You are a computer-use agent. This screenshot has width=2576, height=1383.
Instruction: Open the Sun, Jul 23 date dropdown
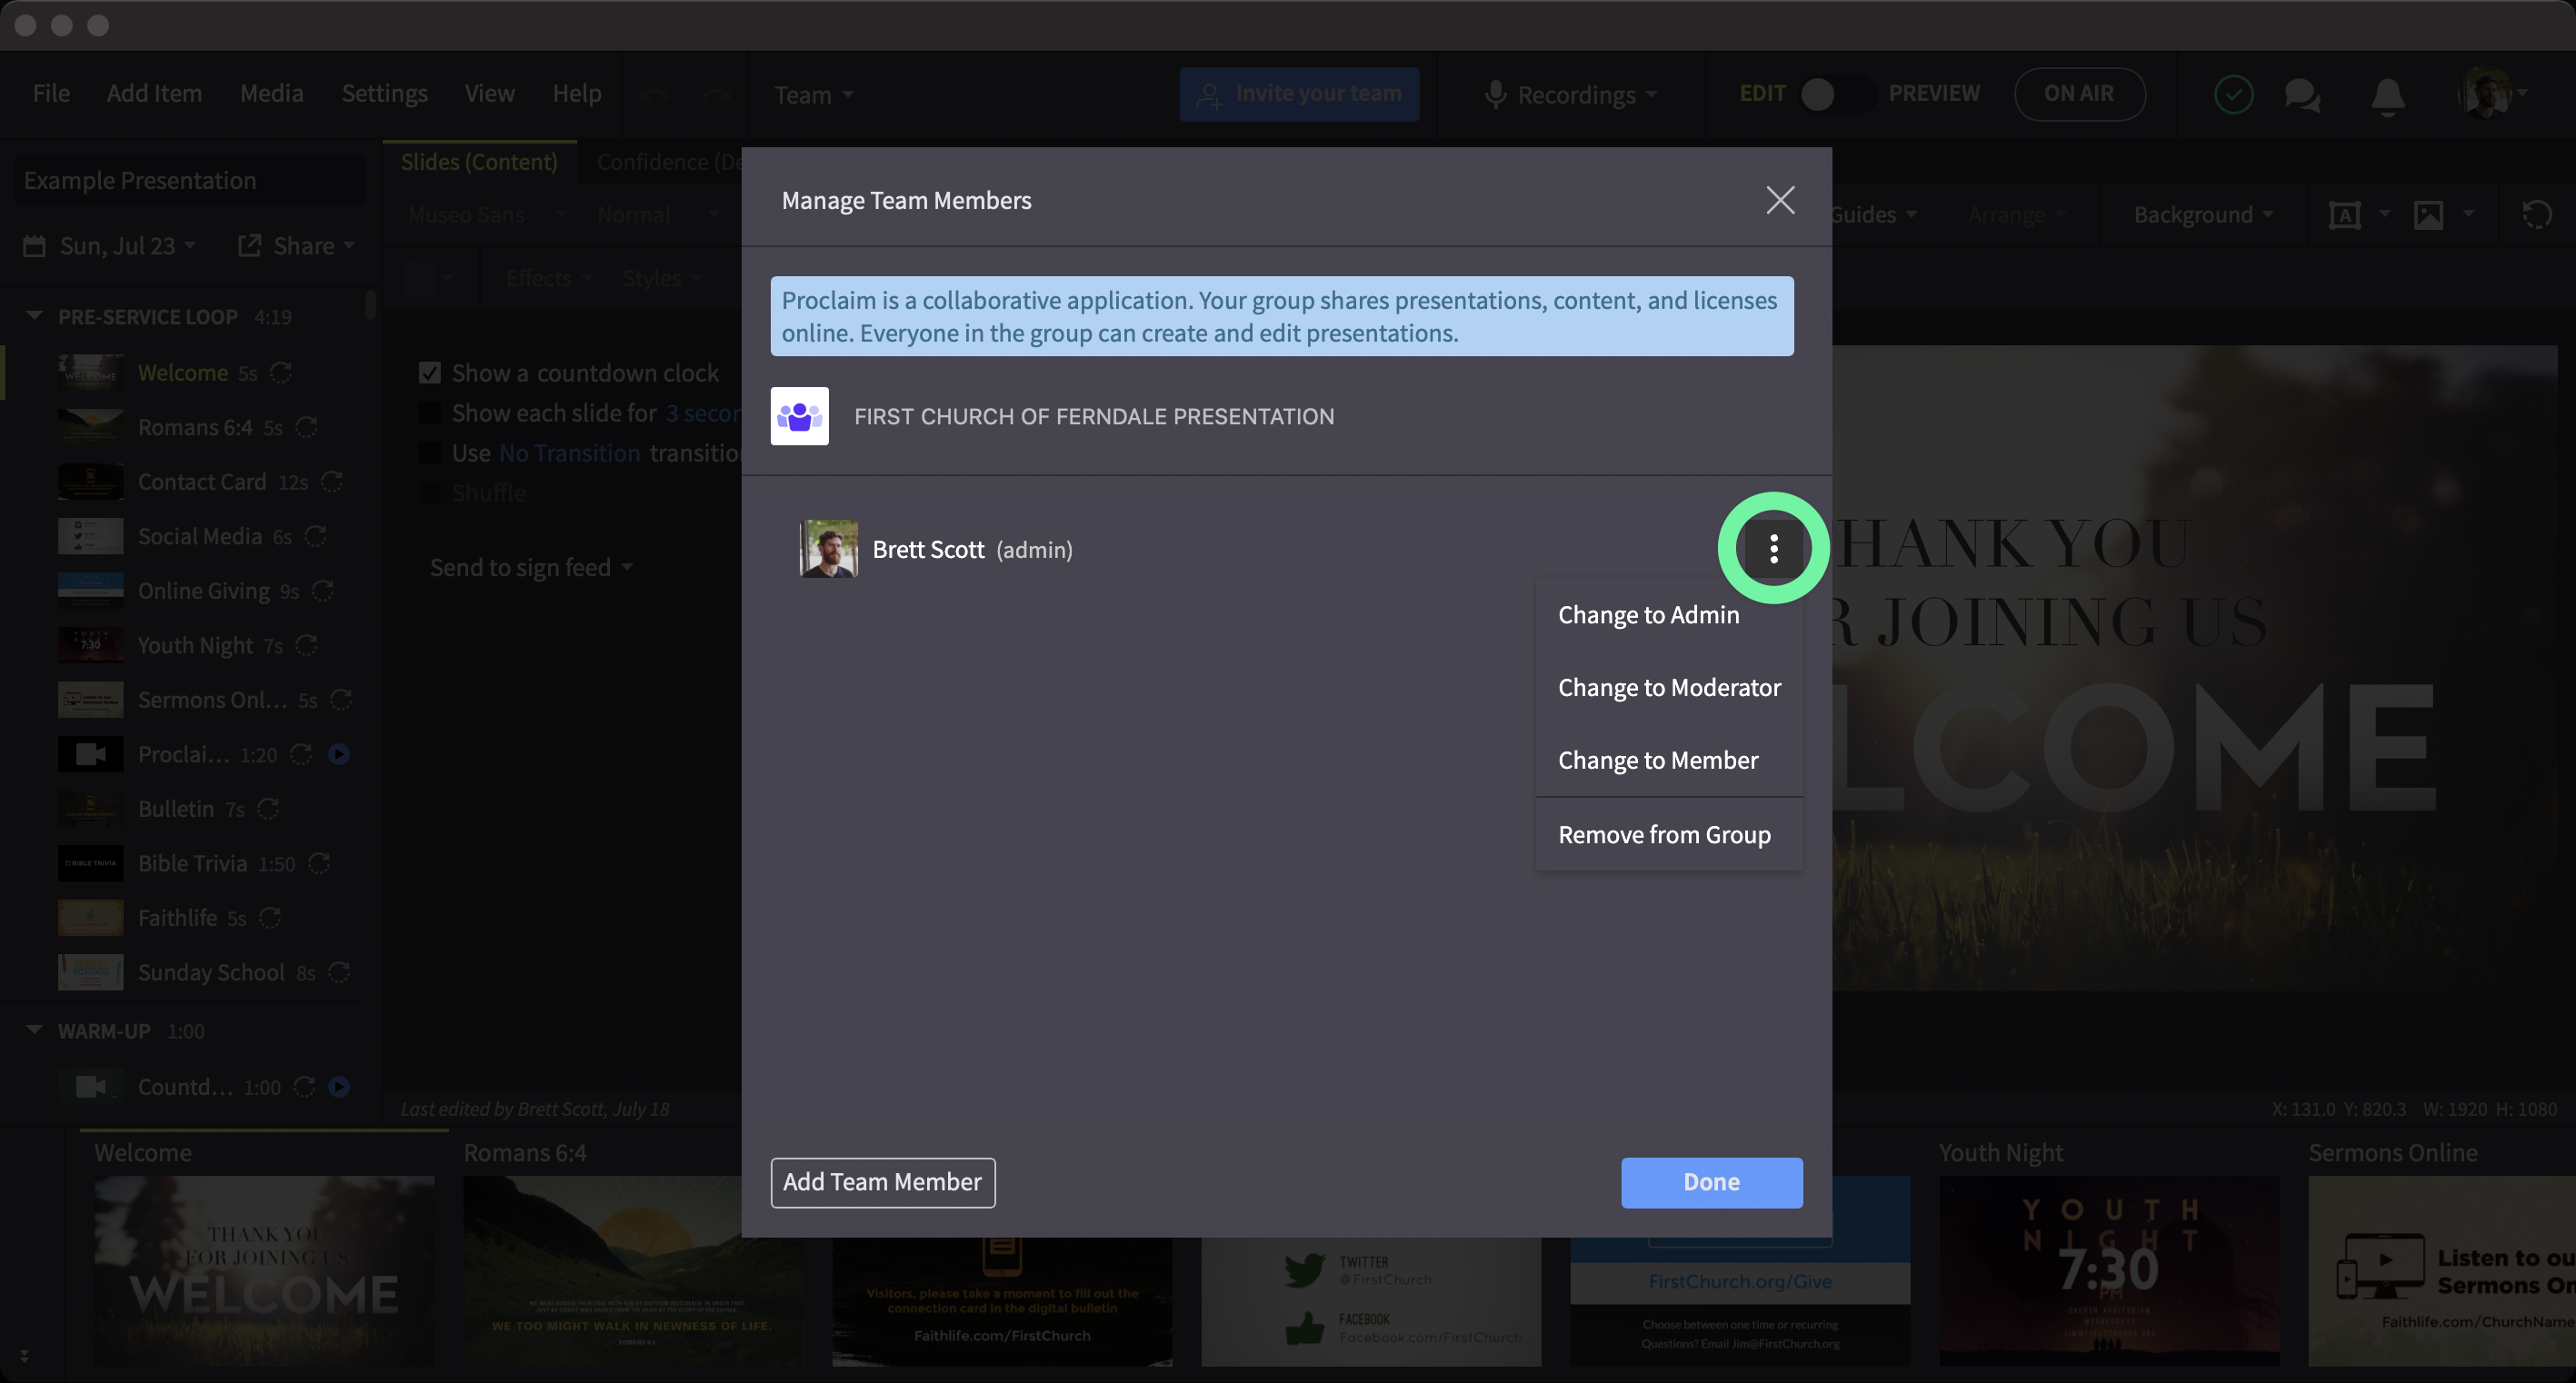pos(109,246)
